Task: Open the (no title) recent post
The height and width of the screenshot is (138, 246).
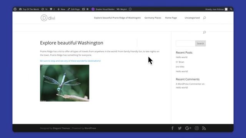Action: [180, 67]
